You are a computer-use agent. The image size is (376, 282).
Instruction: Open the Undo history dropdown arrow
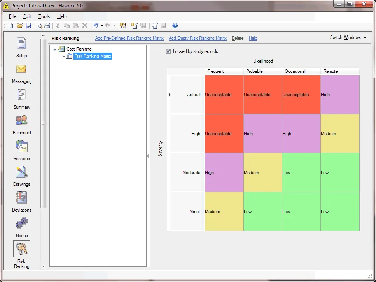point(102,26)
